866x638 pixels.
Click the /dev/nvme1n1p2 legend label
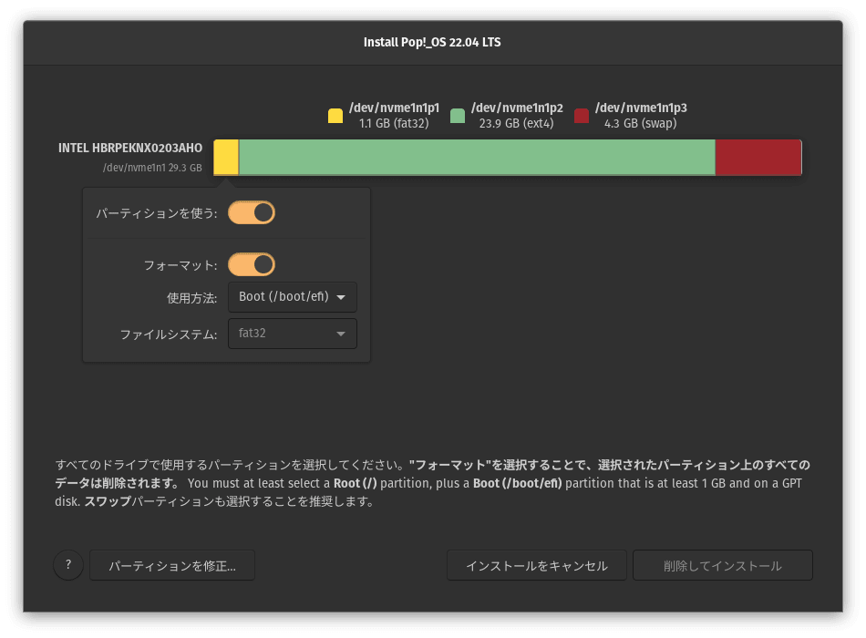517,108
